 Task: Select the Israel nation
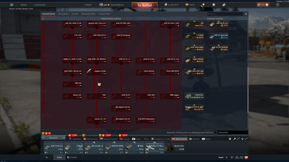[206, 139]
